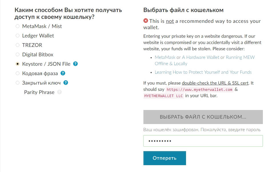
Task: Focus the wallet password input field
Action: pos(203,141)
